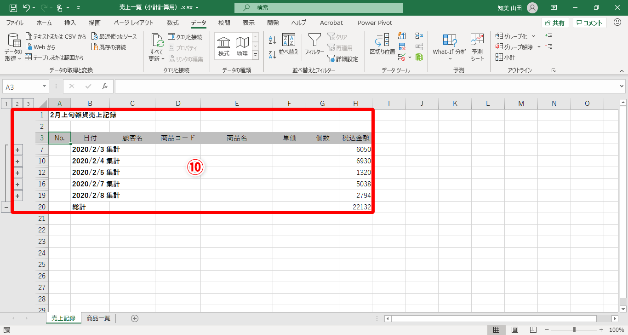Screen dimensions: 628x335
Task: Toggle the フィルター (Filter) button
Action: tap(314, 45)
